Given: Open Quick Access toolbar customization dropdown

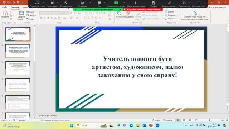Looking at the screenshot, I should tap(22, 3).
